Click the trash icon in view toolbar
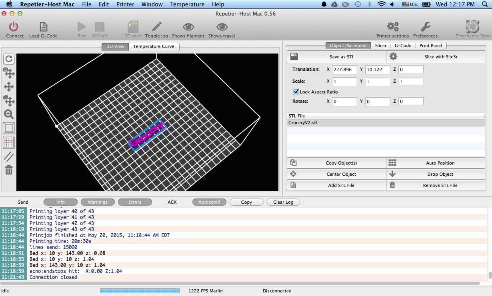 (x=9, y=170)
